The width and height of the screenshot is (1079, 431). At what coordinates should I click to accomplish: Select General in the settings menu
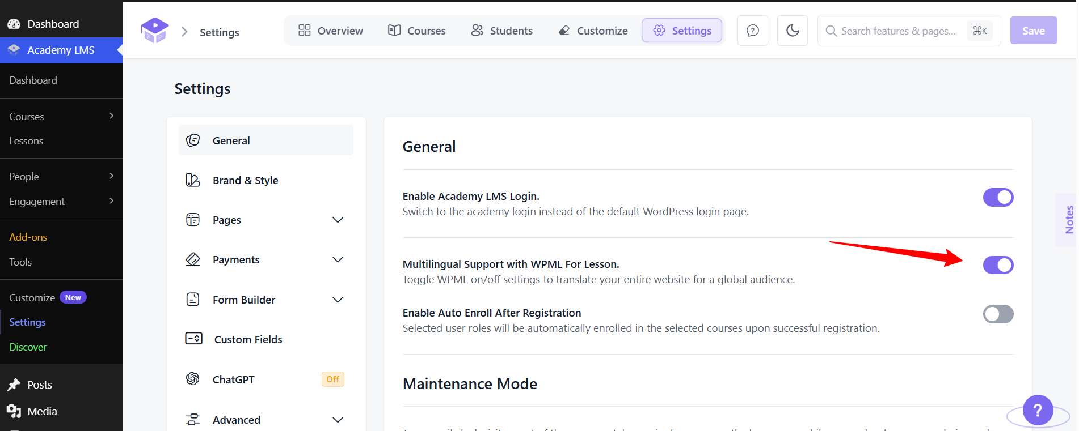[266, 140]
